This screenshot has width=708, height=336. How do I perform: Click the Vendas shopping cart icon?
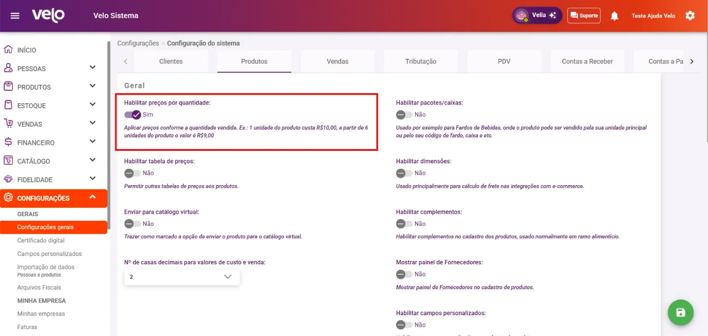(x=8, y=124)
